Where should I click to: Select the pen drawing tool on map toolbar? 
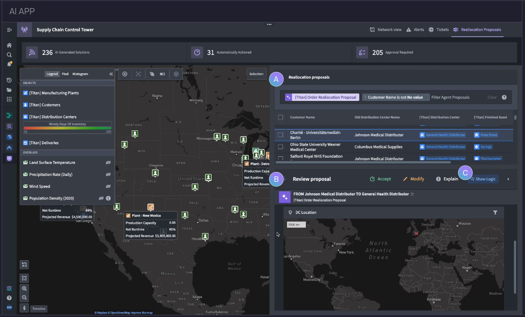point(152,74)
